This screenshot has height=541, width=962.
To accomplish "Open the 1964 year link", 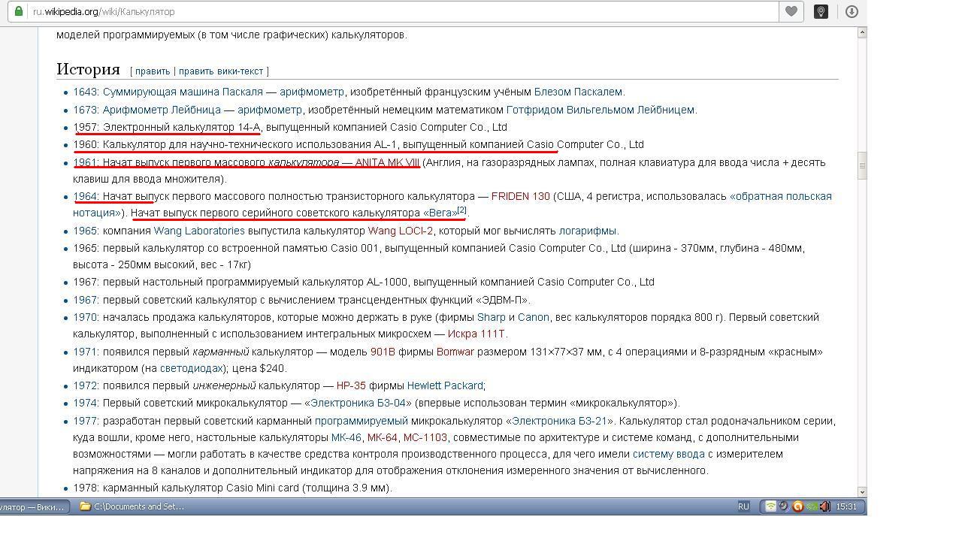I will point(86,196).
